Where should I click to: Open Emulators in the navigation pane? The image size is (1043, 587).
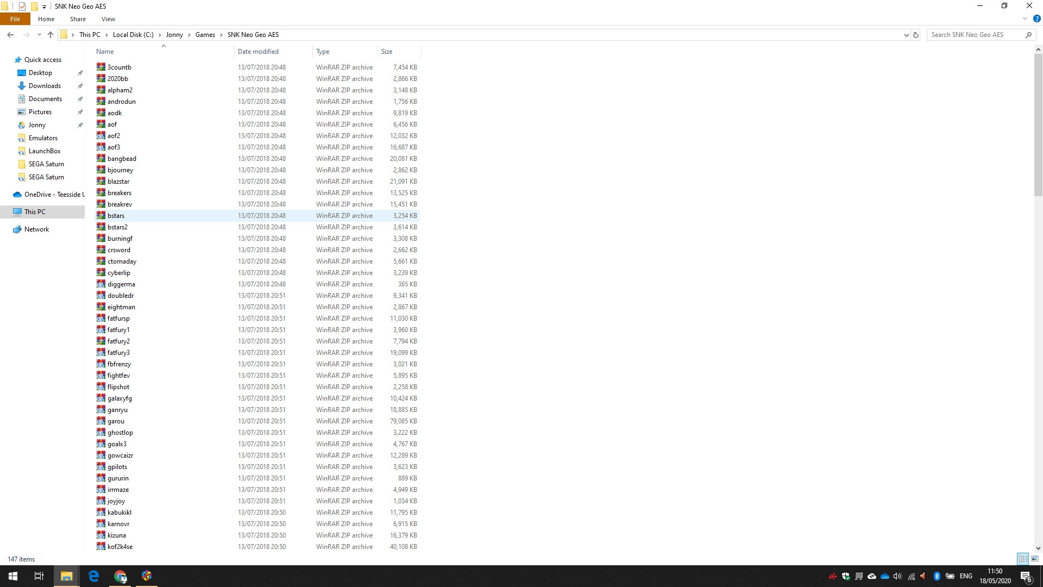click(43, 138)
